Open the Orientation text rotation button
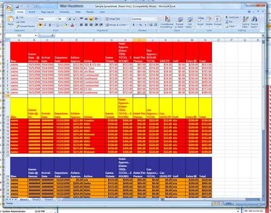 tap(97, 19)
